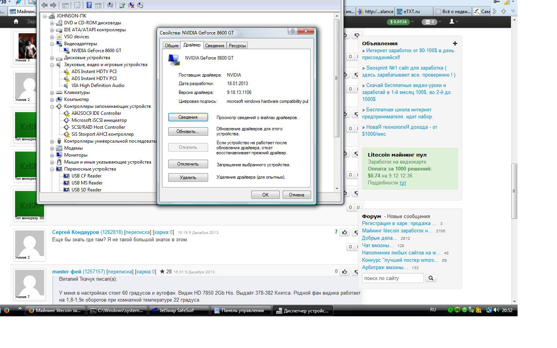Open the user account dropdown in navbar
This screenshot has height=348, width=557.
tap(453, 22)
